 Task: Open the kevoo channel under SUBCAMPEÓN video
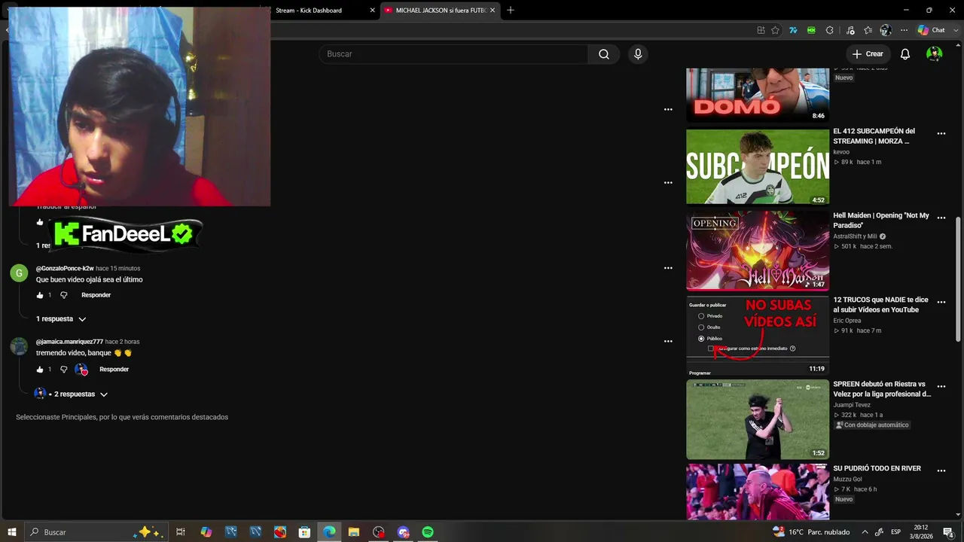coord(841,152)
